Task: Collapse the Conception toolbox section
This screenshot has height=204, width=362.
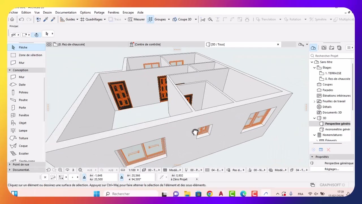Action: (10, 70)
